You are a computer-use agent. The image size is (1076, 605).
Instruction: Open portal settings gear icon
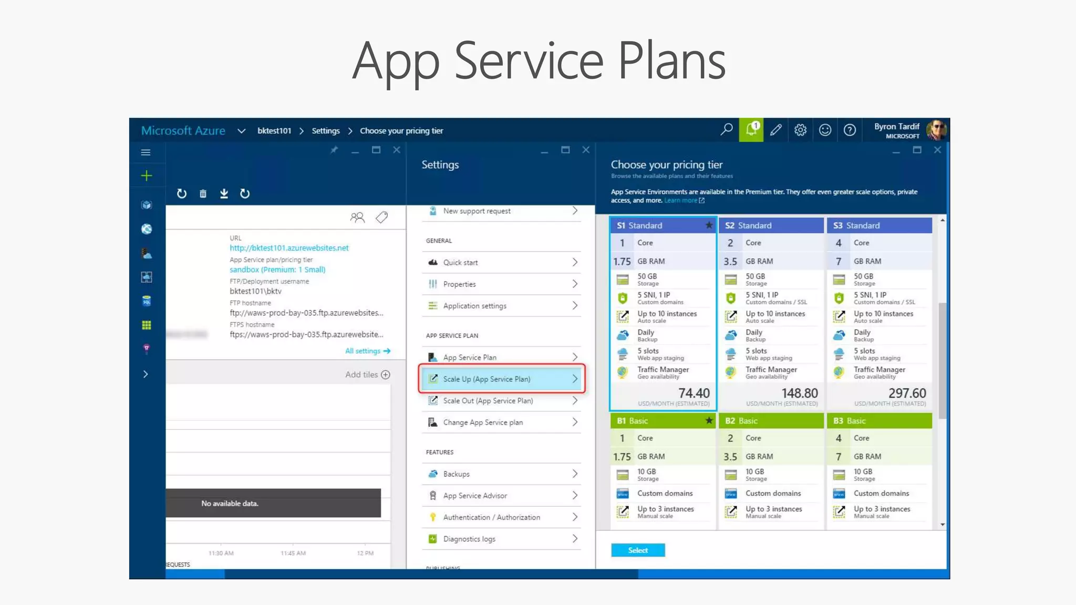click(800, 130)
